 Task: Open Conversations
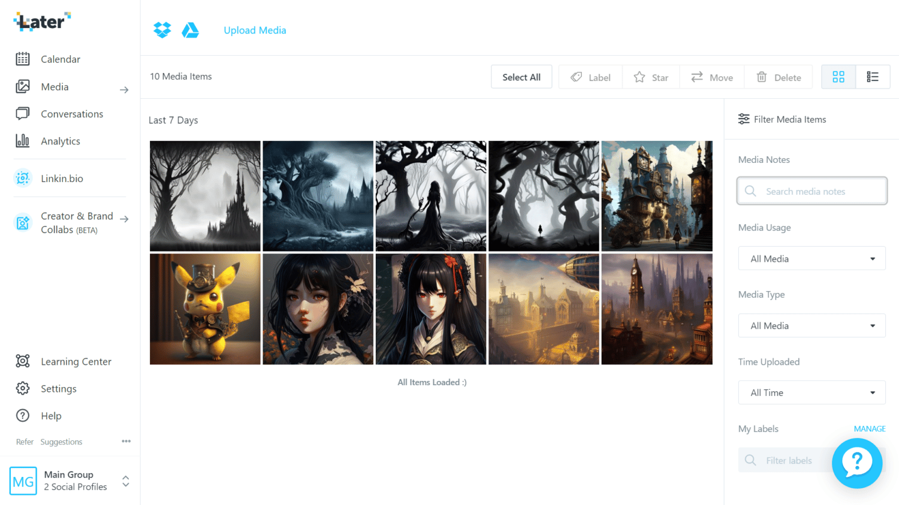pos(72,114)
